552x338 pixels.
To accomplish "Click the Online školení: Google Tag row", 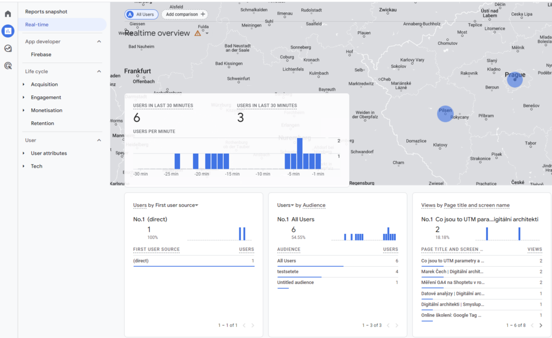I will pyautogui.click(x=481, y=315).
